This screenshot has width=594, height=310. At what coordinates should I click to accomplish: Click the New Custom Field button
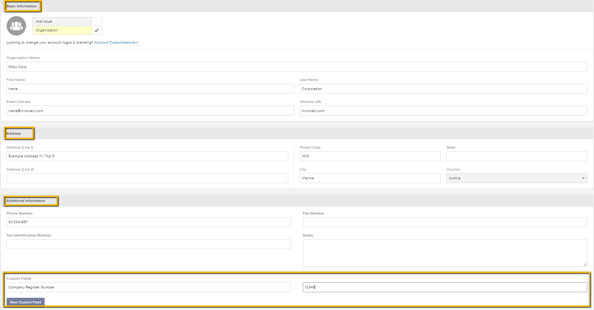25,302
